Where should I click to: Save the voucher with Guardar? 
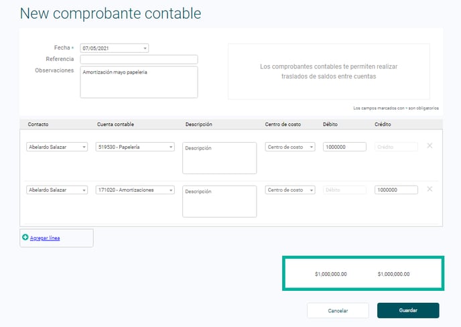pyautogui.click(x=408, y=310)
